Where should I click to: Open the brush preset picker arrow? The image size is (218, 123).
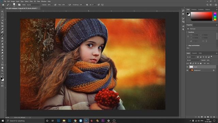(16, 5)
